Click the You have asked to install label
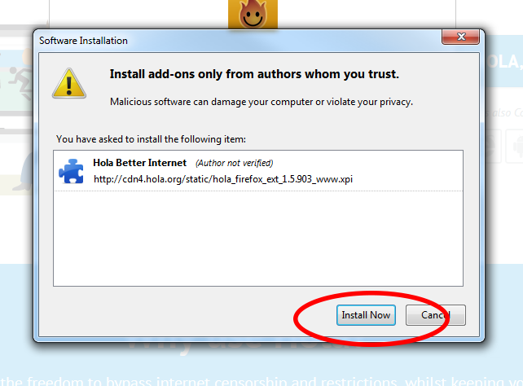Viewport: 523px width, 386px height. tap(151, 139)
